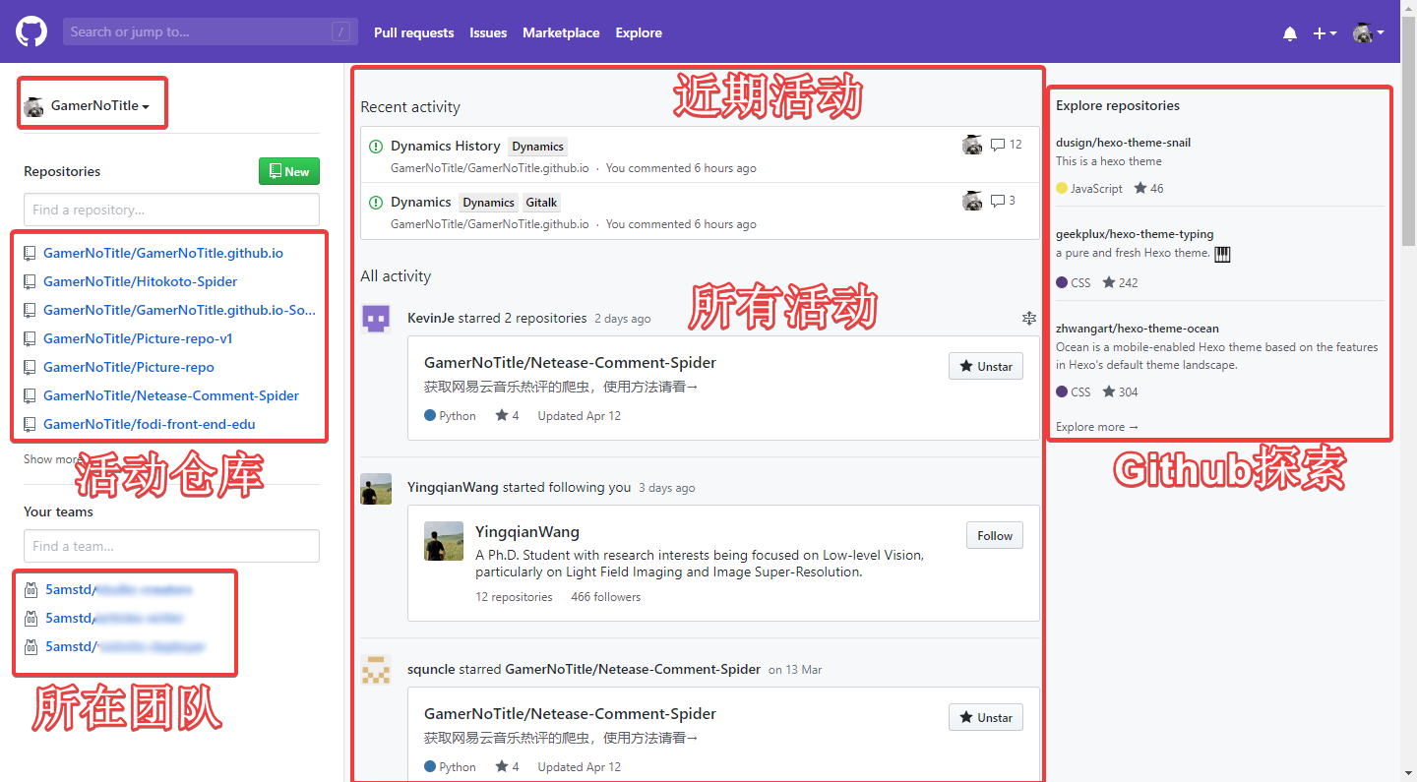Go to the Marketplace tab

561,32
